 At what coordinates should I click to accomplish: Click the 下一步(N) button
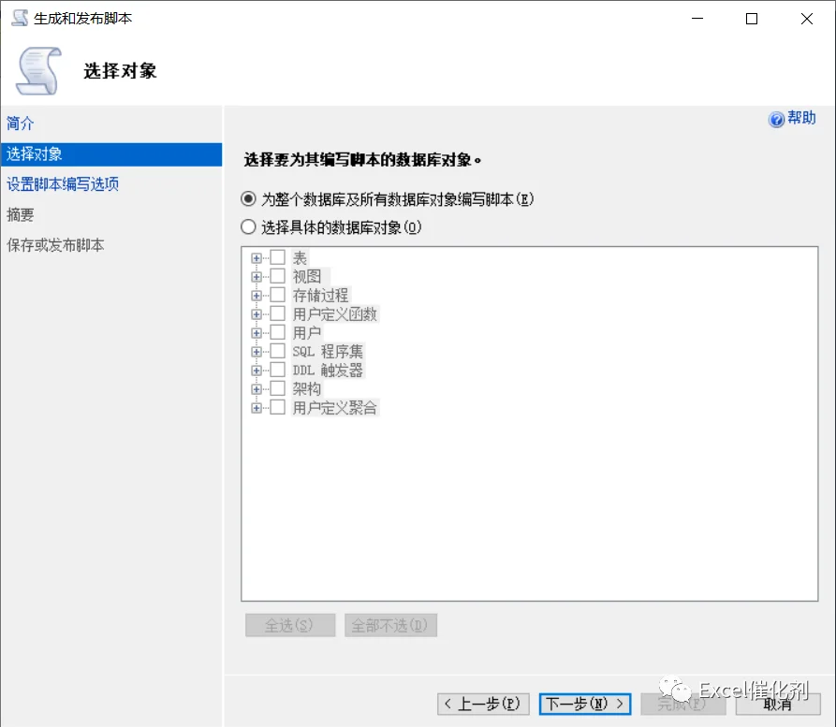pos(585,705)
